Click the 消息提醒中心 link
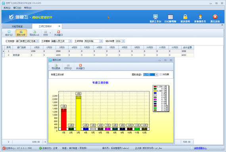 [x=200, y=148]
